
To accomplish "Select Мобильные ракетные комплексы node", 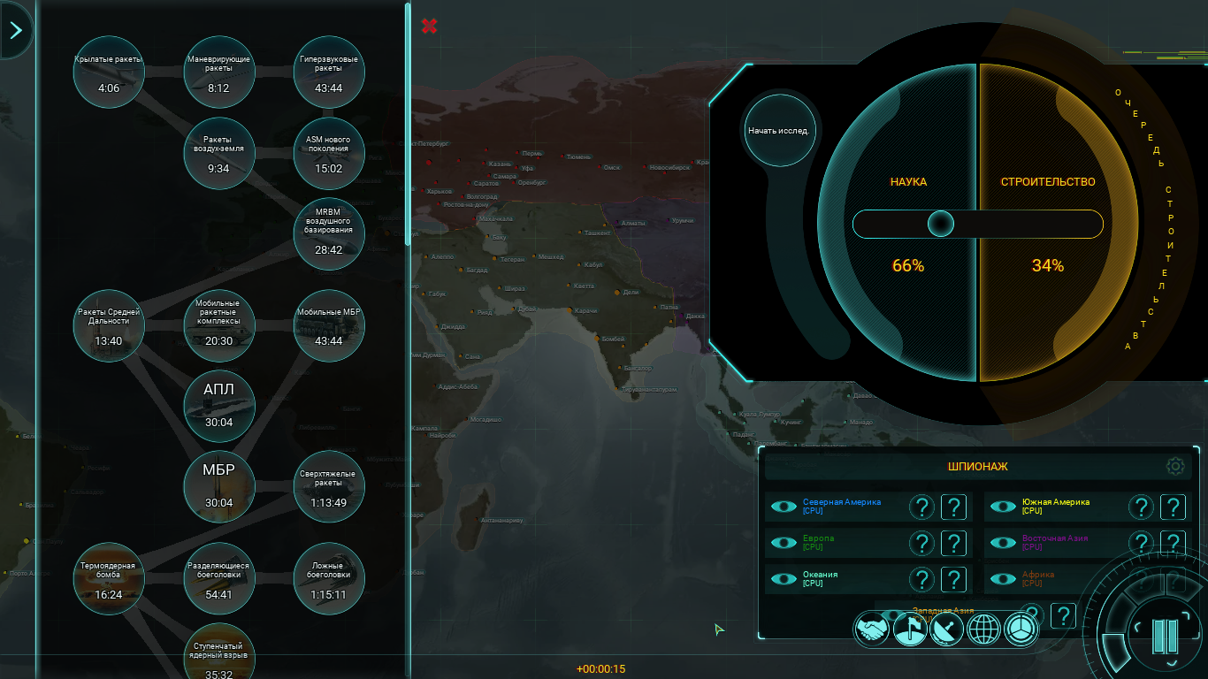I will click(219, 325).
